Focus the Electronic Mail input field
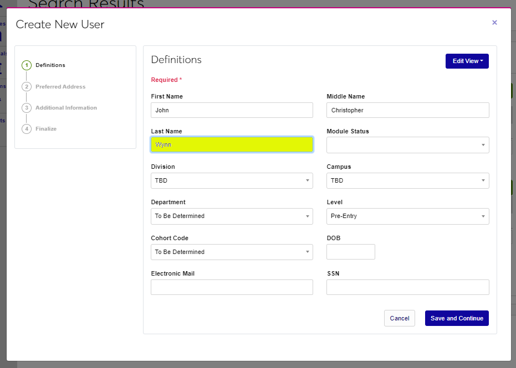 (232, 287)
